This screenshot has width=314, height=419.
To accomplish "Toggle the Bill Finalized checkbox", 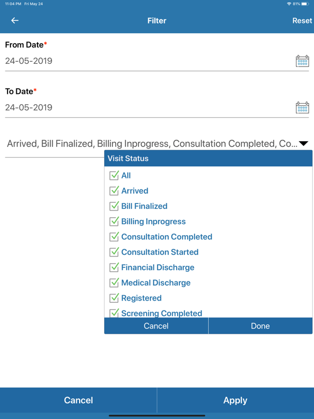I will [x=114, y=206].
